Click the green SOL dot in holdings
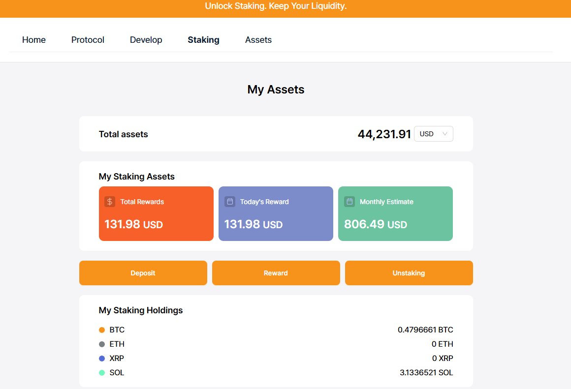Image resolution: width=571 pixels, height=389 pixels. [102, 373]
